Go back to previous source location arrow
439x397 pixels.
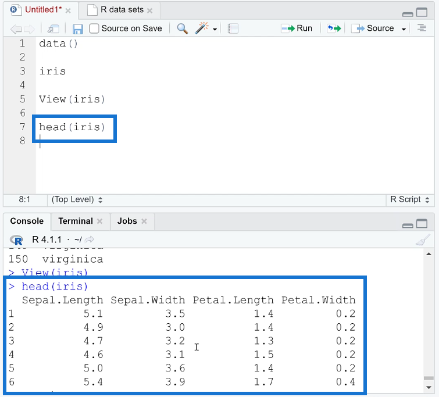(16, 28)
